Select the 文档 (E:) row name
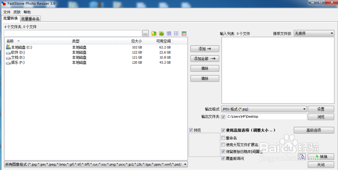The width and height of the screenshot is (338, 170). (x=18, y=58)
